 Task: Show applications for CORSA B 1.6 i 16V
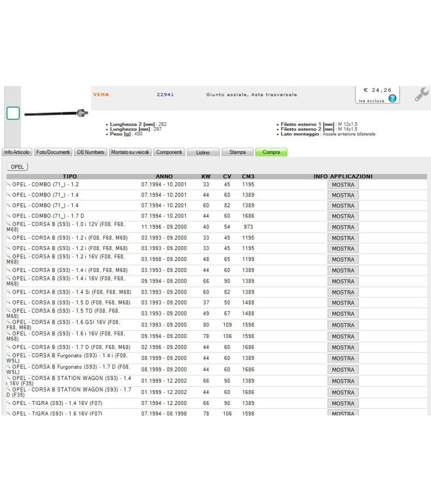[x=343, y=337]
